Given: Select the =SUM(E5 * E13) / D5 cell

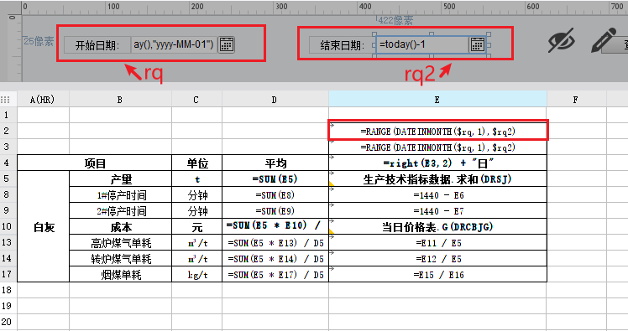Looking at the screenshot, I should [275, 243].
